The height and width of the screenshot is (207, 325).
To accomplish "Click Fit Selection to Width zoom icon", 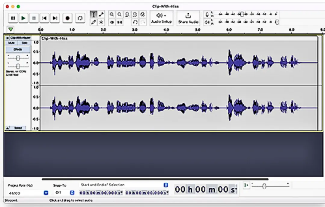I will [127, 14].
